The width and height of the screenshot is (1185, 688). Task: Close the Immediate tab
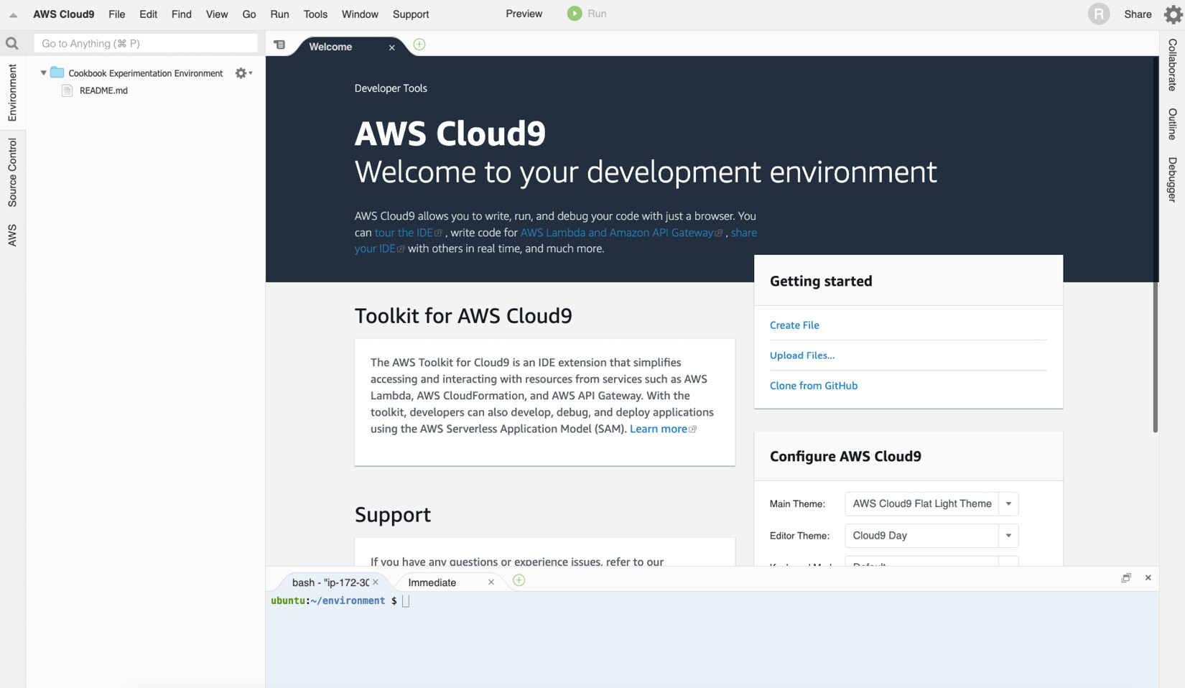tap(491, 582)
